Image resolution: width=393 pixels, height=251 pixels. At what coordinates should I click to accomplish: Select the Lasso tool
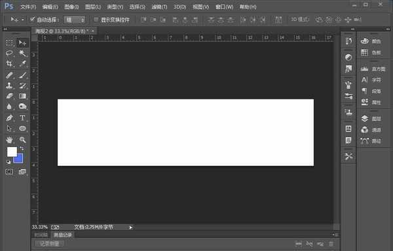(x=9, y=53)
